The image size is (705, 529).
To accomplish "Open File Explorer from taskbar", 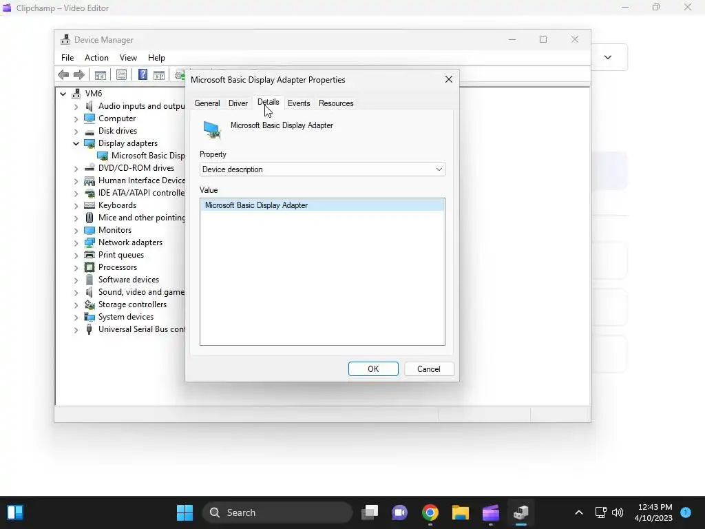I will [461, 512].
